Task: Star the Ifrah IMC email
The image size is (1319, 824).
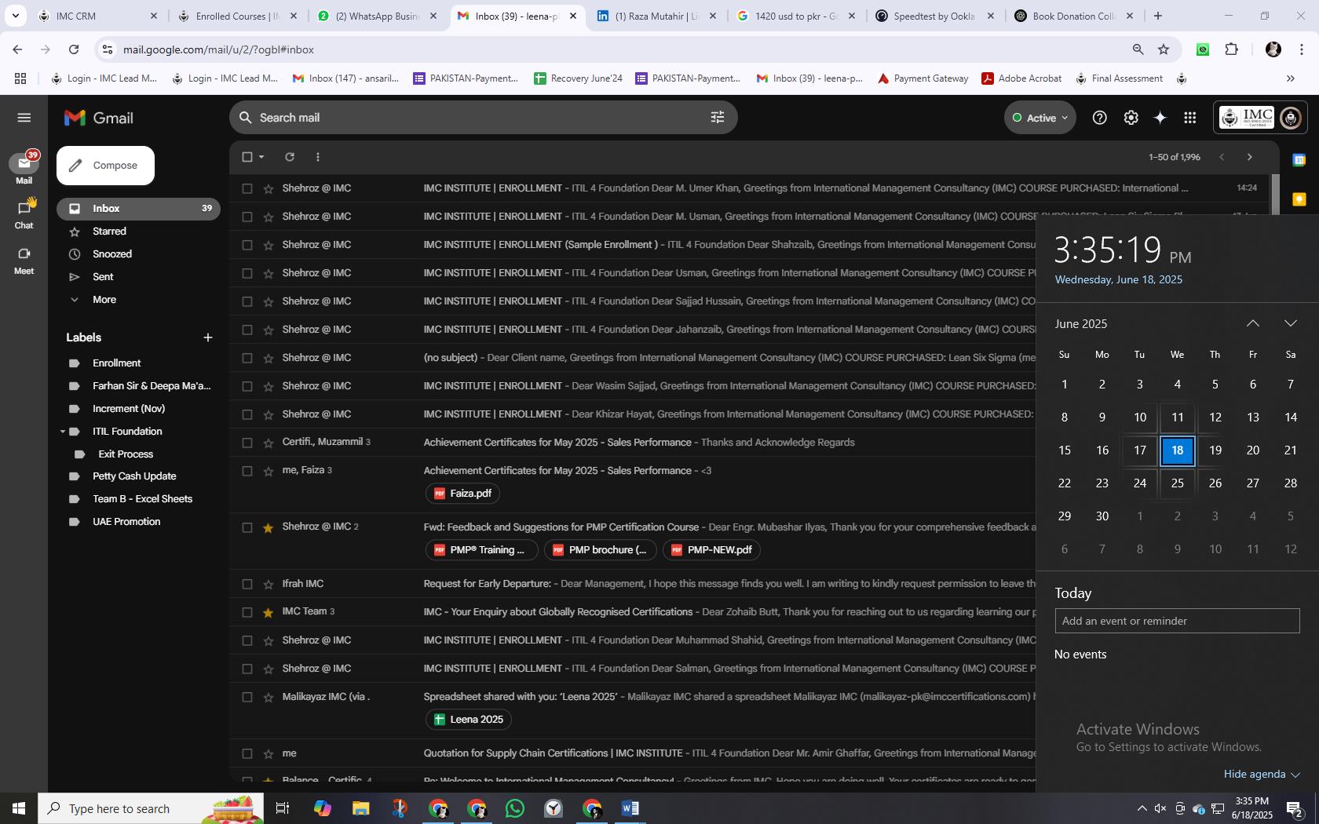Action: [269, 584]
